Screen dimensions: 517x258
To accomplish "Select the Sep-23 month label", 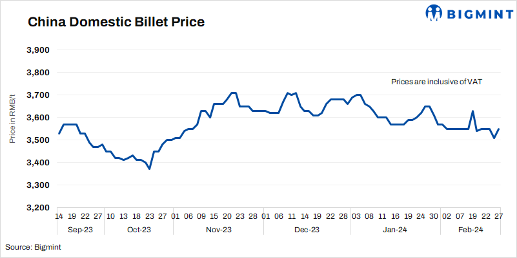I will click(x=81, y=230).
